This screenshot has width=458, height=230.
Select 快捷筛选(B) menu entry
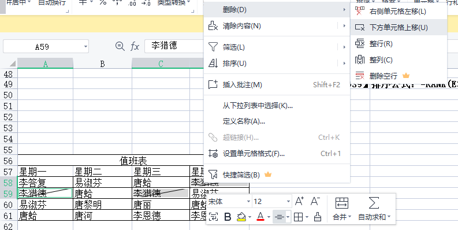tap(277, 175)
